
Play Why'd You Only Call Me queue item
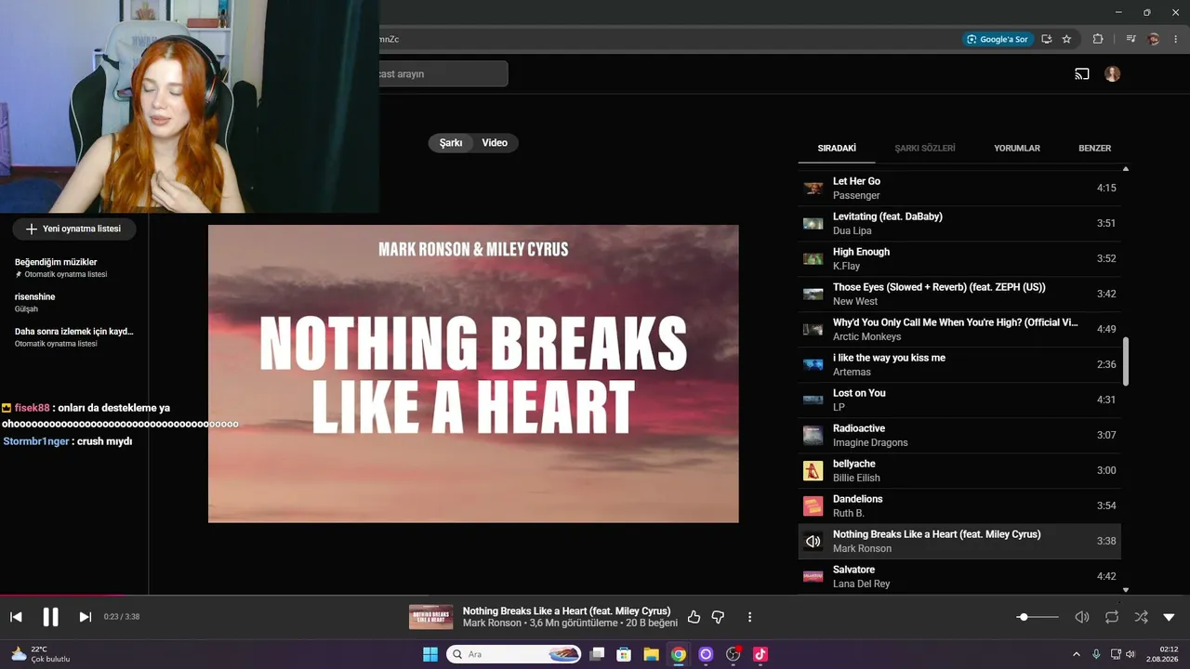pos(959,330)
